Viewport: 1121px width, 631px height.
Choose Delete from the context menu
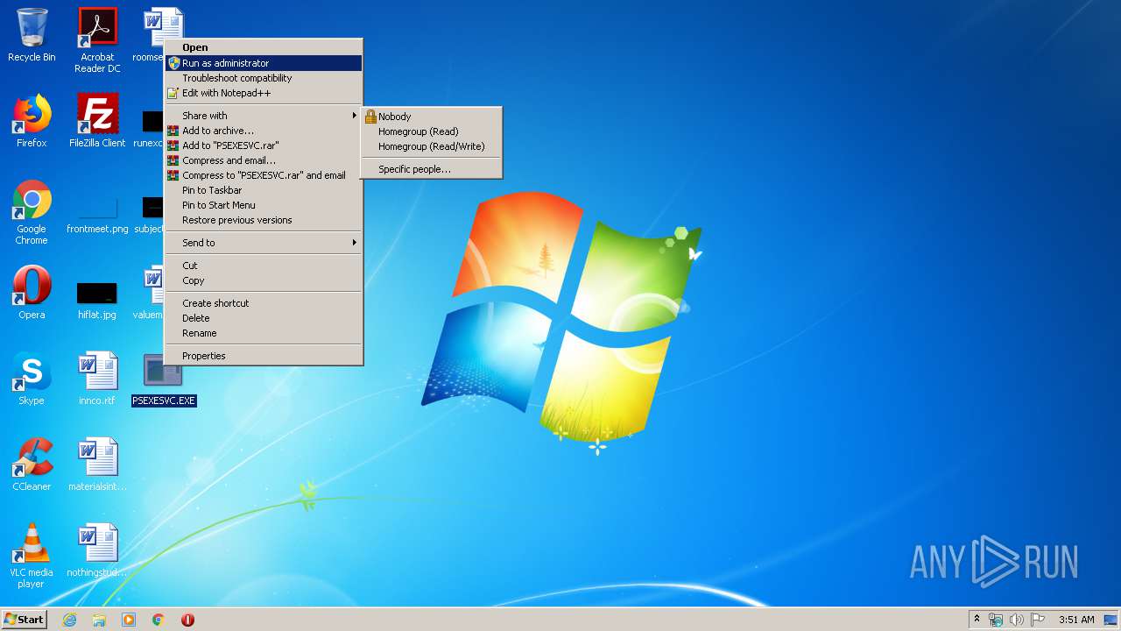click(x=264, y=318)
